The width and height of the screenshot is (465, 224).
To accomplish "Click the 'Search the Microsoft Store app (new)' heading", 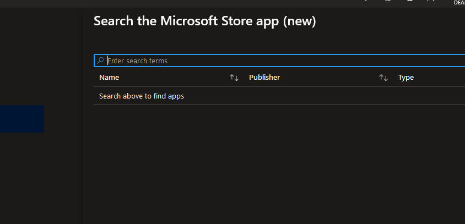I will (204, 21).
